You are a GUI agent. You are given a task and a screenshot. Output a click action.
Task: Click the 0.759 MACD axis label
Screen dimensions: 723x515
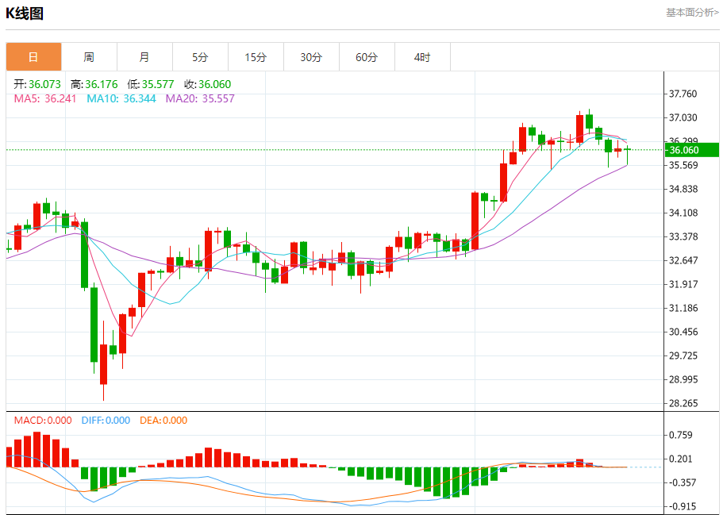[x=683, y=435]
